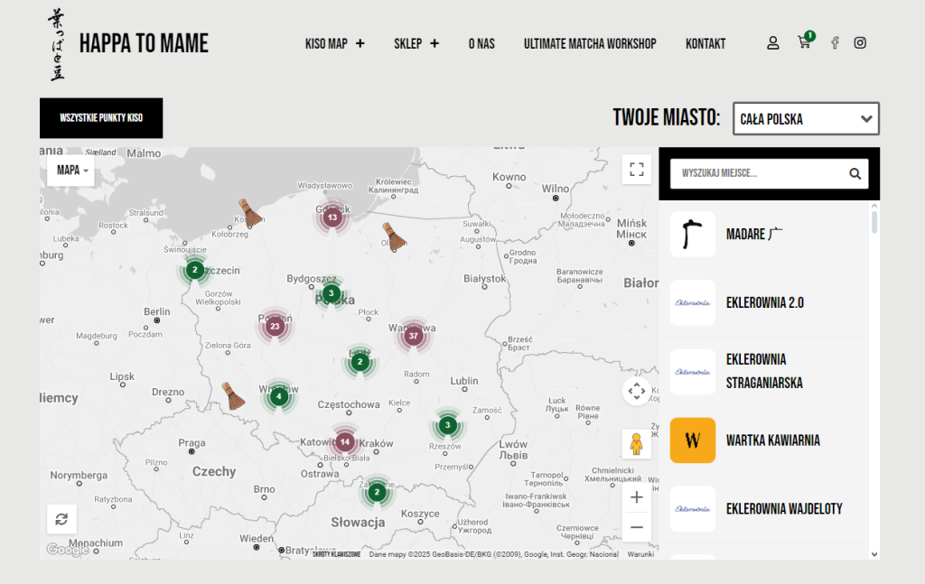Open the Sklep menu item

(x=407, y=44)
